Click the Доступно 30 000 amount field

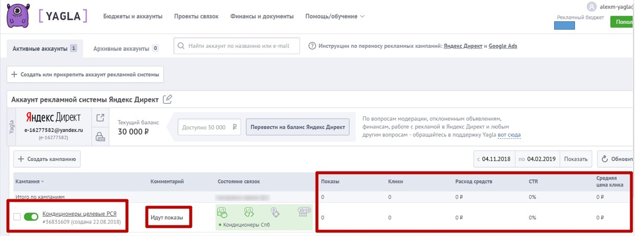tap(209, 127)
